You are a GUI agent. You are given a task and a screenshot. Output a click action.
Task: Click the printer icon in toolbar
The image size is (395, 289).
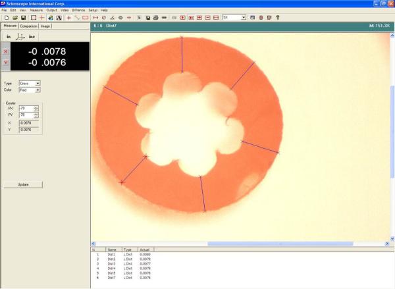tap(155, 17)
